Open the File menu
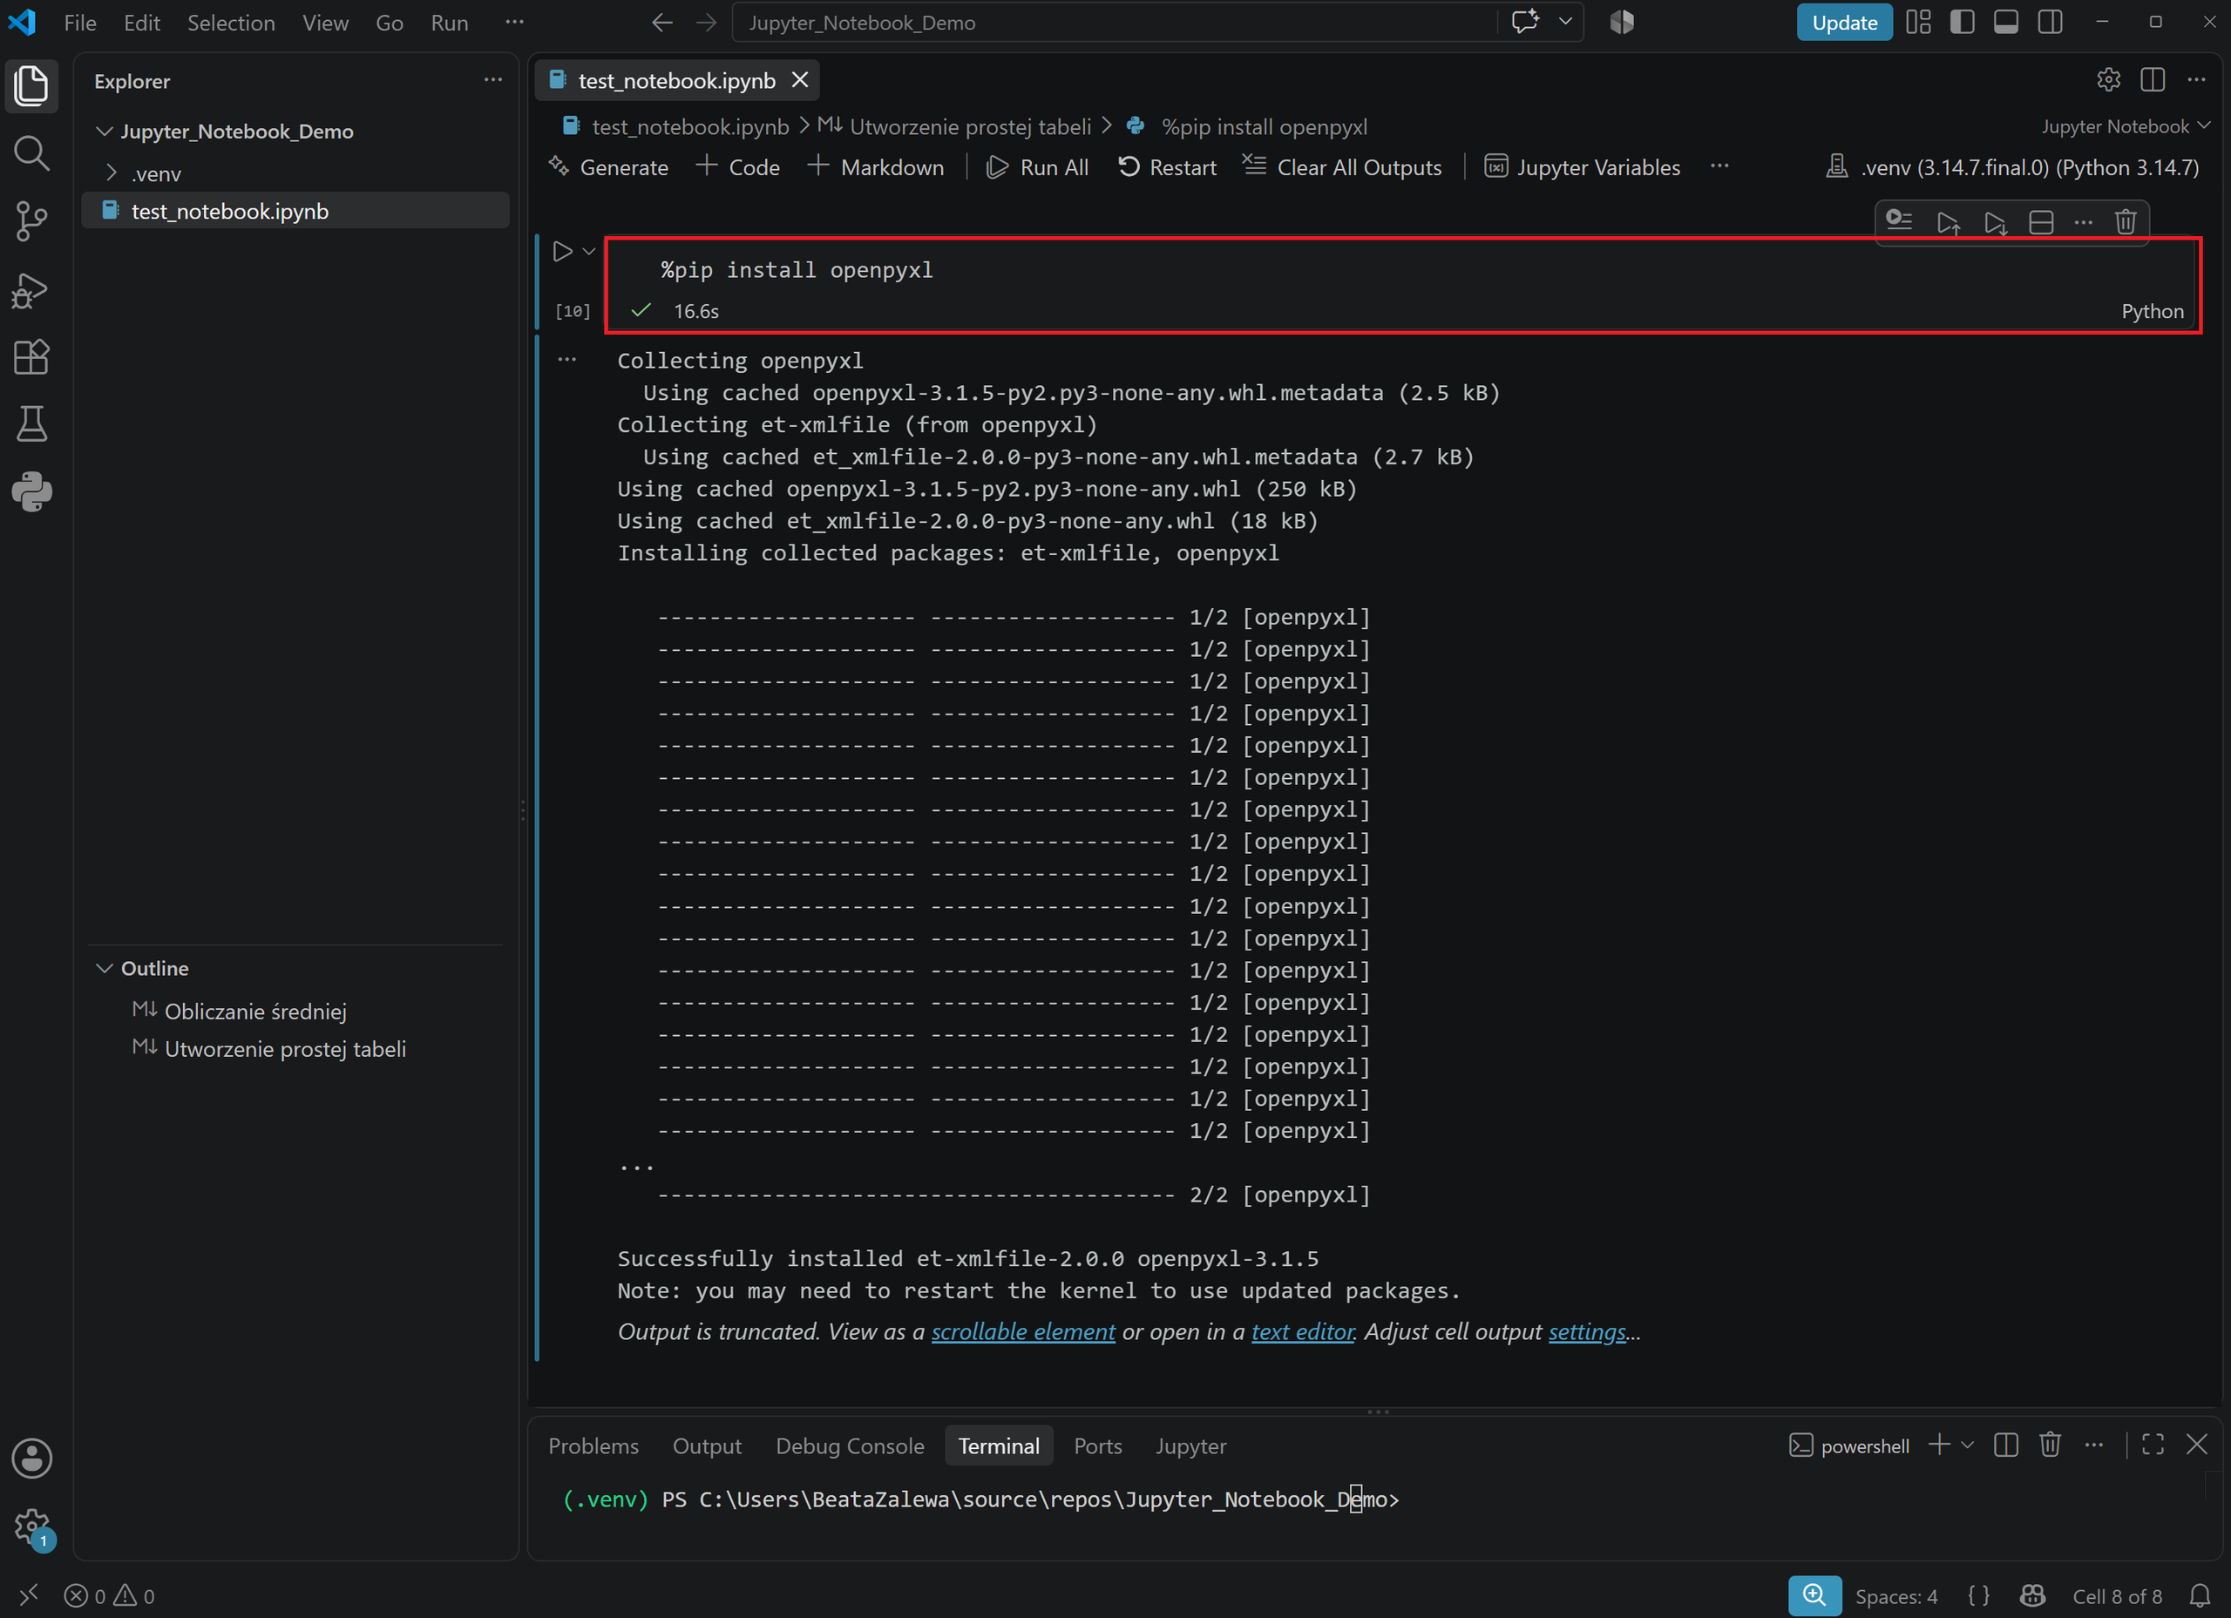2231x1618 pixels. click(79, 23)
